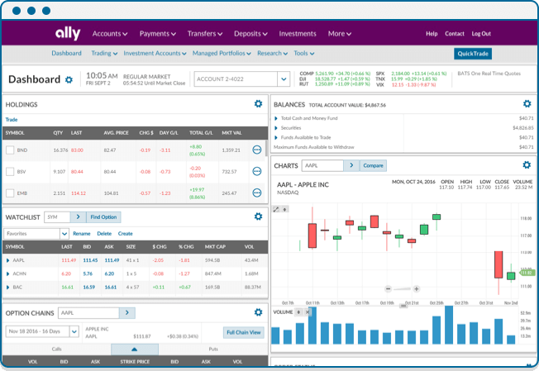Screen dimensions: 539x371
Task: Expand Total Cash and Money Fund
Action: 275,118
